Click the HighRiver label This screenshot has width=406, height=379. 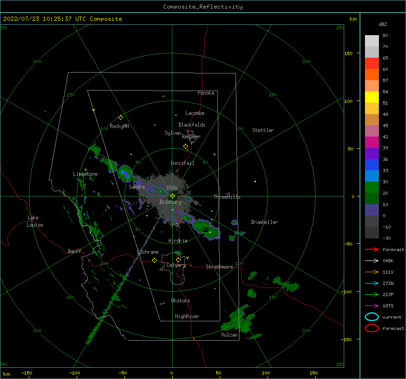click(x=187, y=316)
